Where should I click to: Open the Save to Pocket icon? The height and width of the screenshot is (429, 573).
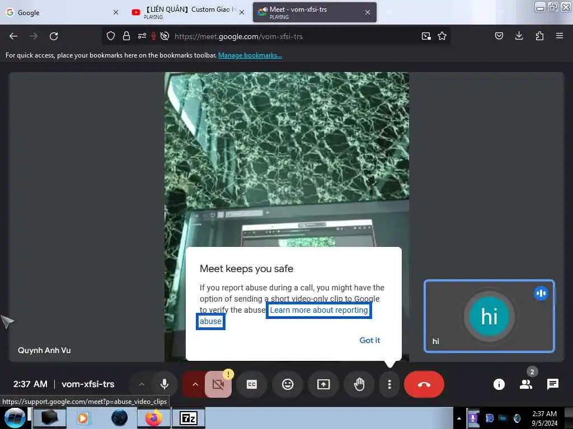[x=499, y=36]
